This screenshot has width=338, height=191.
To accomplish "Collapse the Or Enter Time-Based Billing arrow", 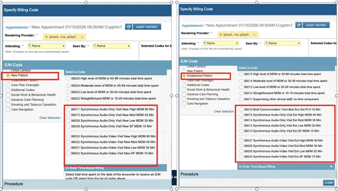I will [330, 166].
